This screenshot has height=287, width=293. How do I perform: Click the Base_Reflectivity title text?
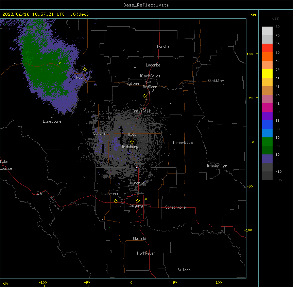coord(146,5)
